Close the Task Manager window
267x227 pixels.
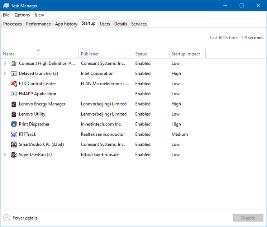(258, 5)
